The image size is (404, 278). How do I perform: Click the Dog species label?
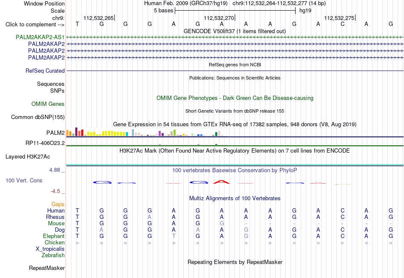60,230
